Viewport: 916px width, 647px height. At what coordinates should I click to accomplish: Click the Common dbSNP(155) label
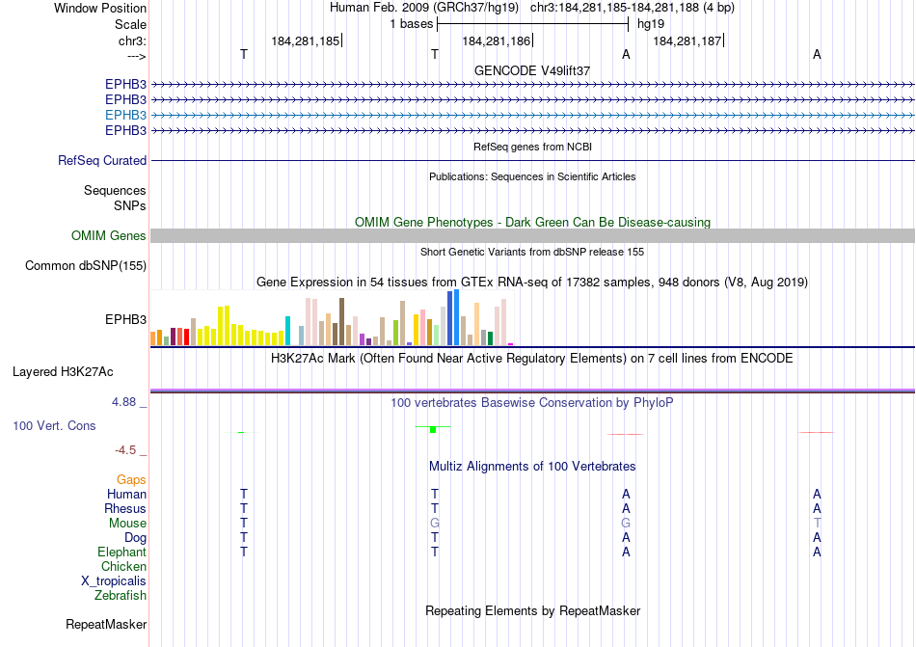pyautogui.click(x=86, y=266)
